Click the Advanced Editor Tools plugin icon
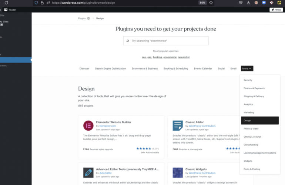285x185 pixels. coord(88,173)
